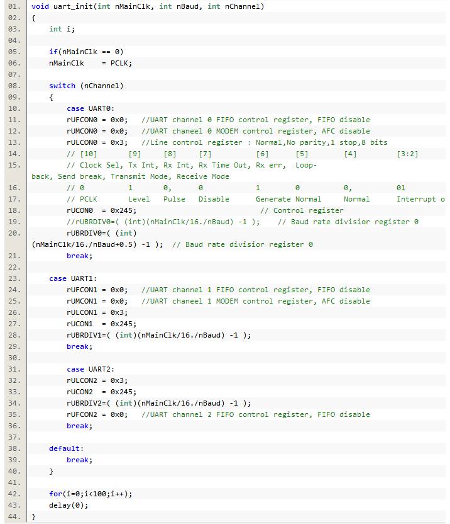Click line number 44.

[14, 518]
